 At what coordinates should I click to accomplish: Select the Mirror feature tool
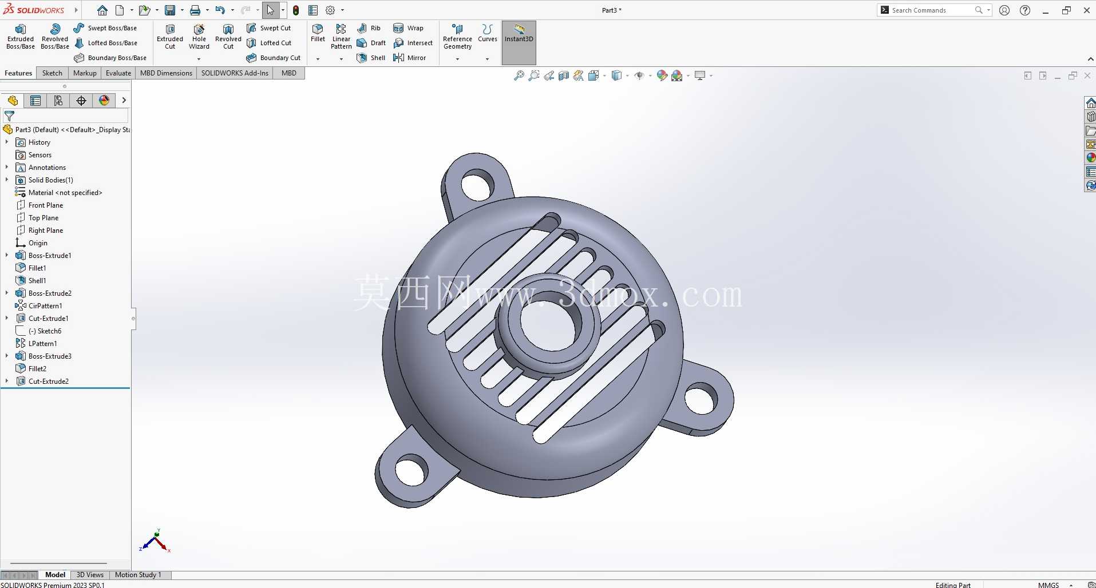pos(409,58)
